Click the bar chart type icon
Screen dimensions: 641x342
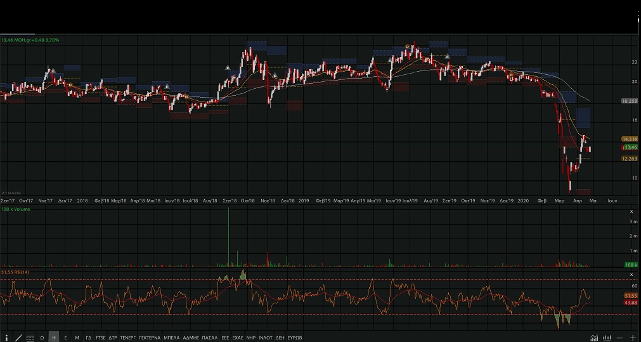pos(607,338)
